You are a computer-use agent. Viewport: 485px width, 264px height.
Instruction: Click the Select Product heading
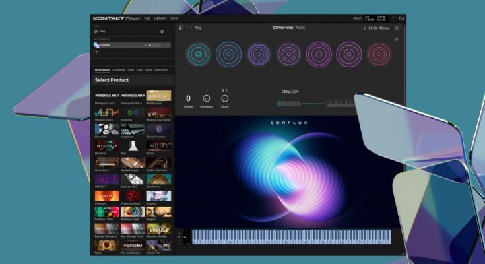(112, 80)
